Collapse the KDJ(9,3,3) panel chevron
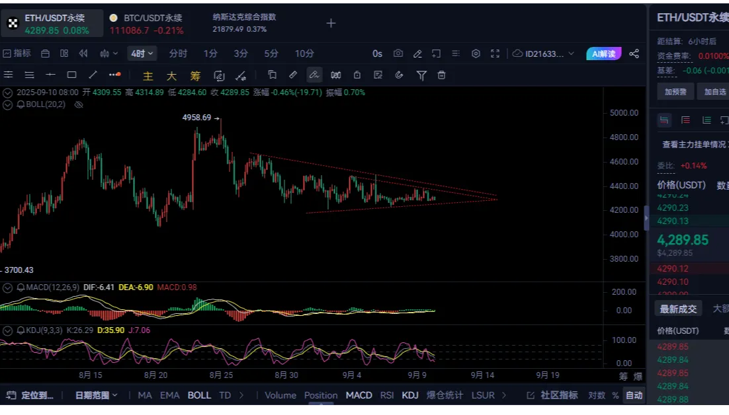This screenshot has width=729, height=415. click(7, 330)
